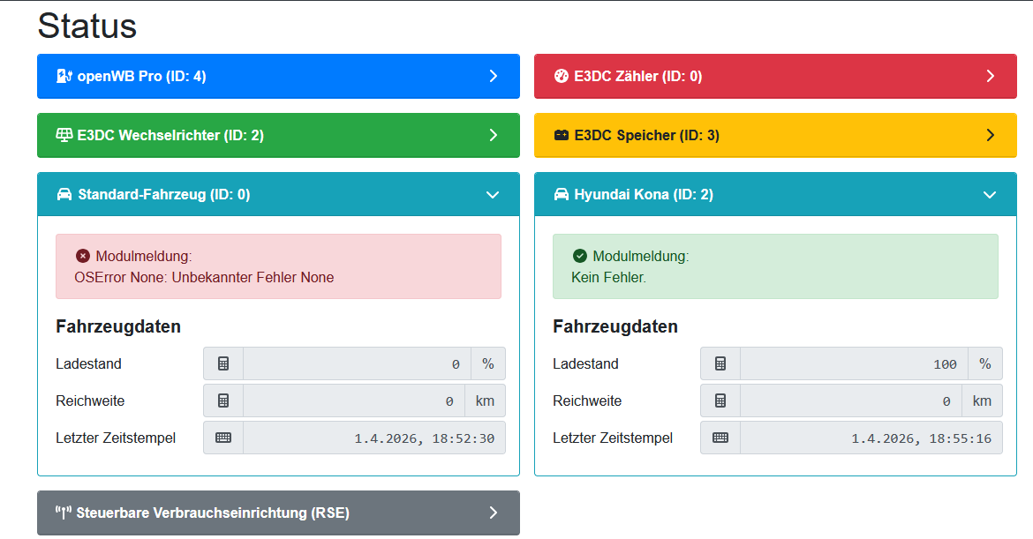Viewport: 1033px width, 539px height.
Task: Collapse the Standard-Fahrzeug (ID: 0) card
Action: [x=494, y=195]
